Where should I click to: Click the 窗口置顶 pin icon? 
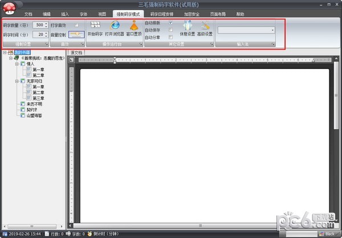click(134, 25)
